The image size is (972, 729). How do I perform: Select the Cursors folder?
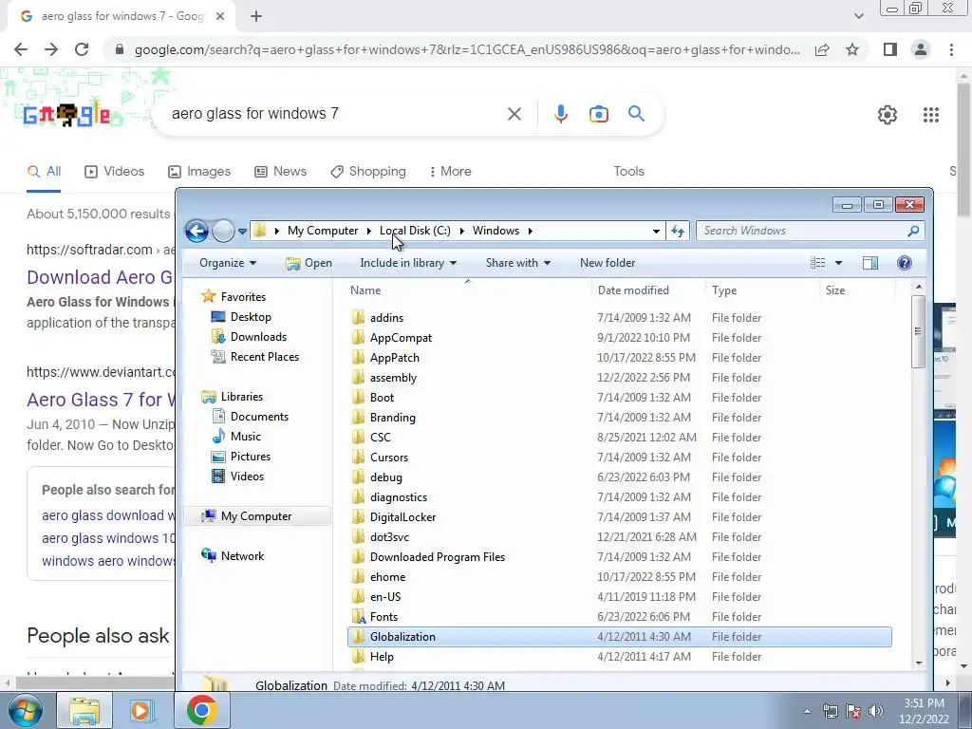[388, 458]
